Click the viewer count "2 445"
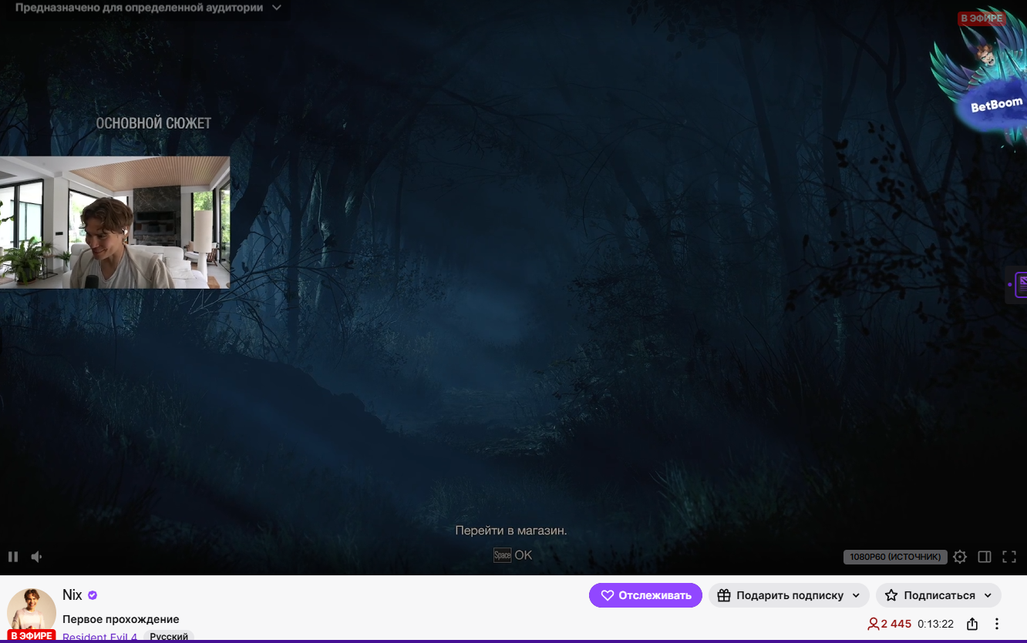The width and height of the screenshot is (1027, 643). tap(890, 624)
